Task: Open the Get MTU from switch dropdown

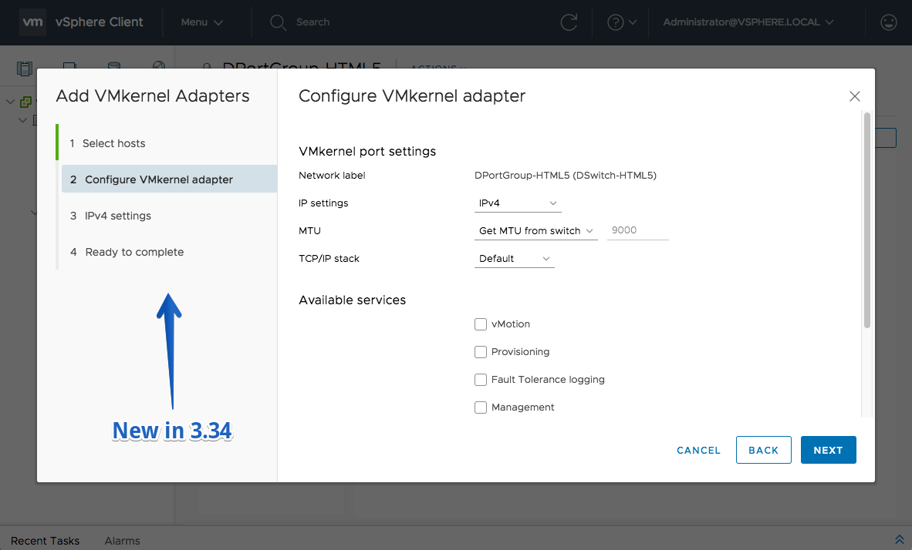Action: coord(535,230)
